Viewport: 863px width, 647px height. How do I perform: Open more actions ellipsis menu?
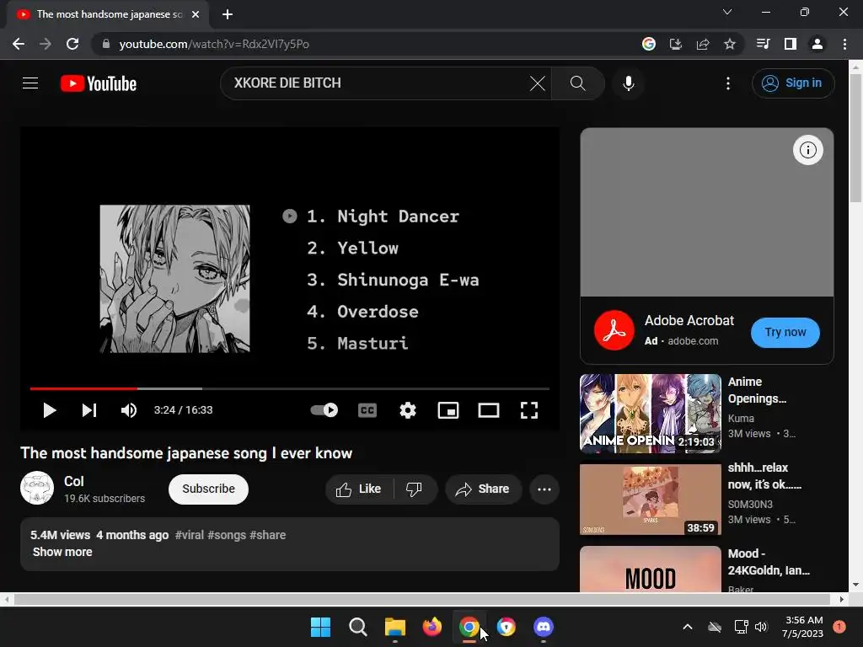click(544, 489)
